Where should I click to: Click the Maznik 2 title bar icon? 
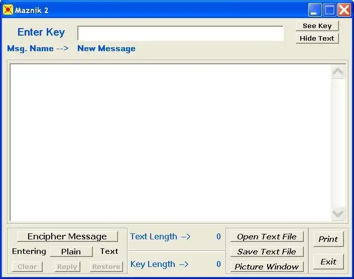click(x=8, y=10)
